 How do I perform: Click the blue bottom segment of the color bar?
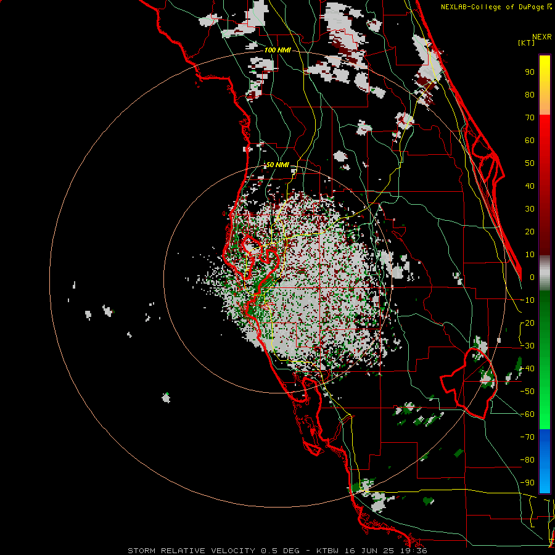(x=545, y=461)
